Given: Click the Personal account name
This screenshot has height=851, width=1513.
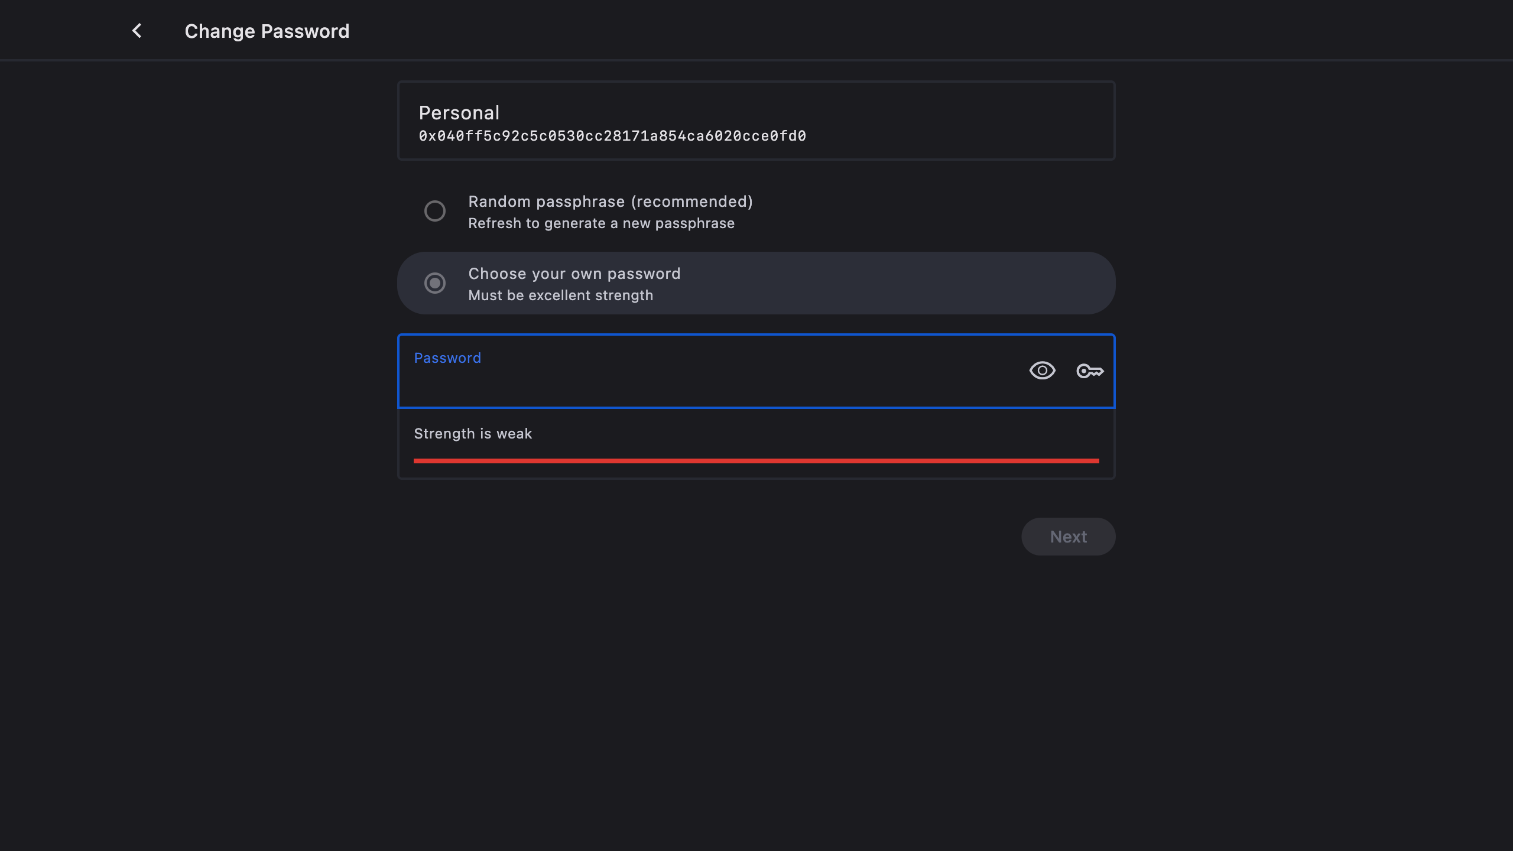Looking at the screenshot, I should [x=459, y=113].
